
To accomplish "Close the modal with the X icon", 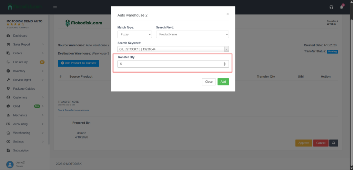I will [228, 14].
